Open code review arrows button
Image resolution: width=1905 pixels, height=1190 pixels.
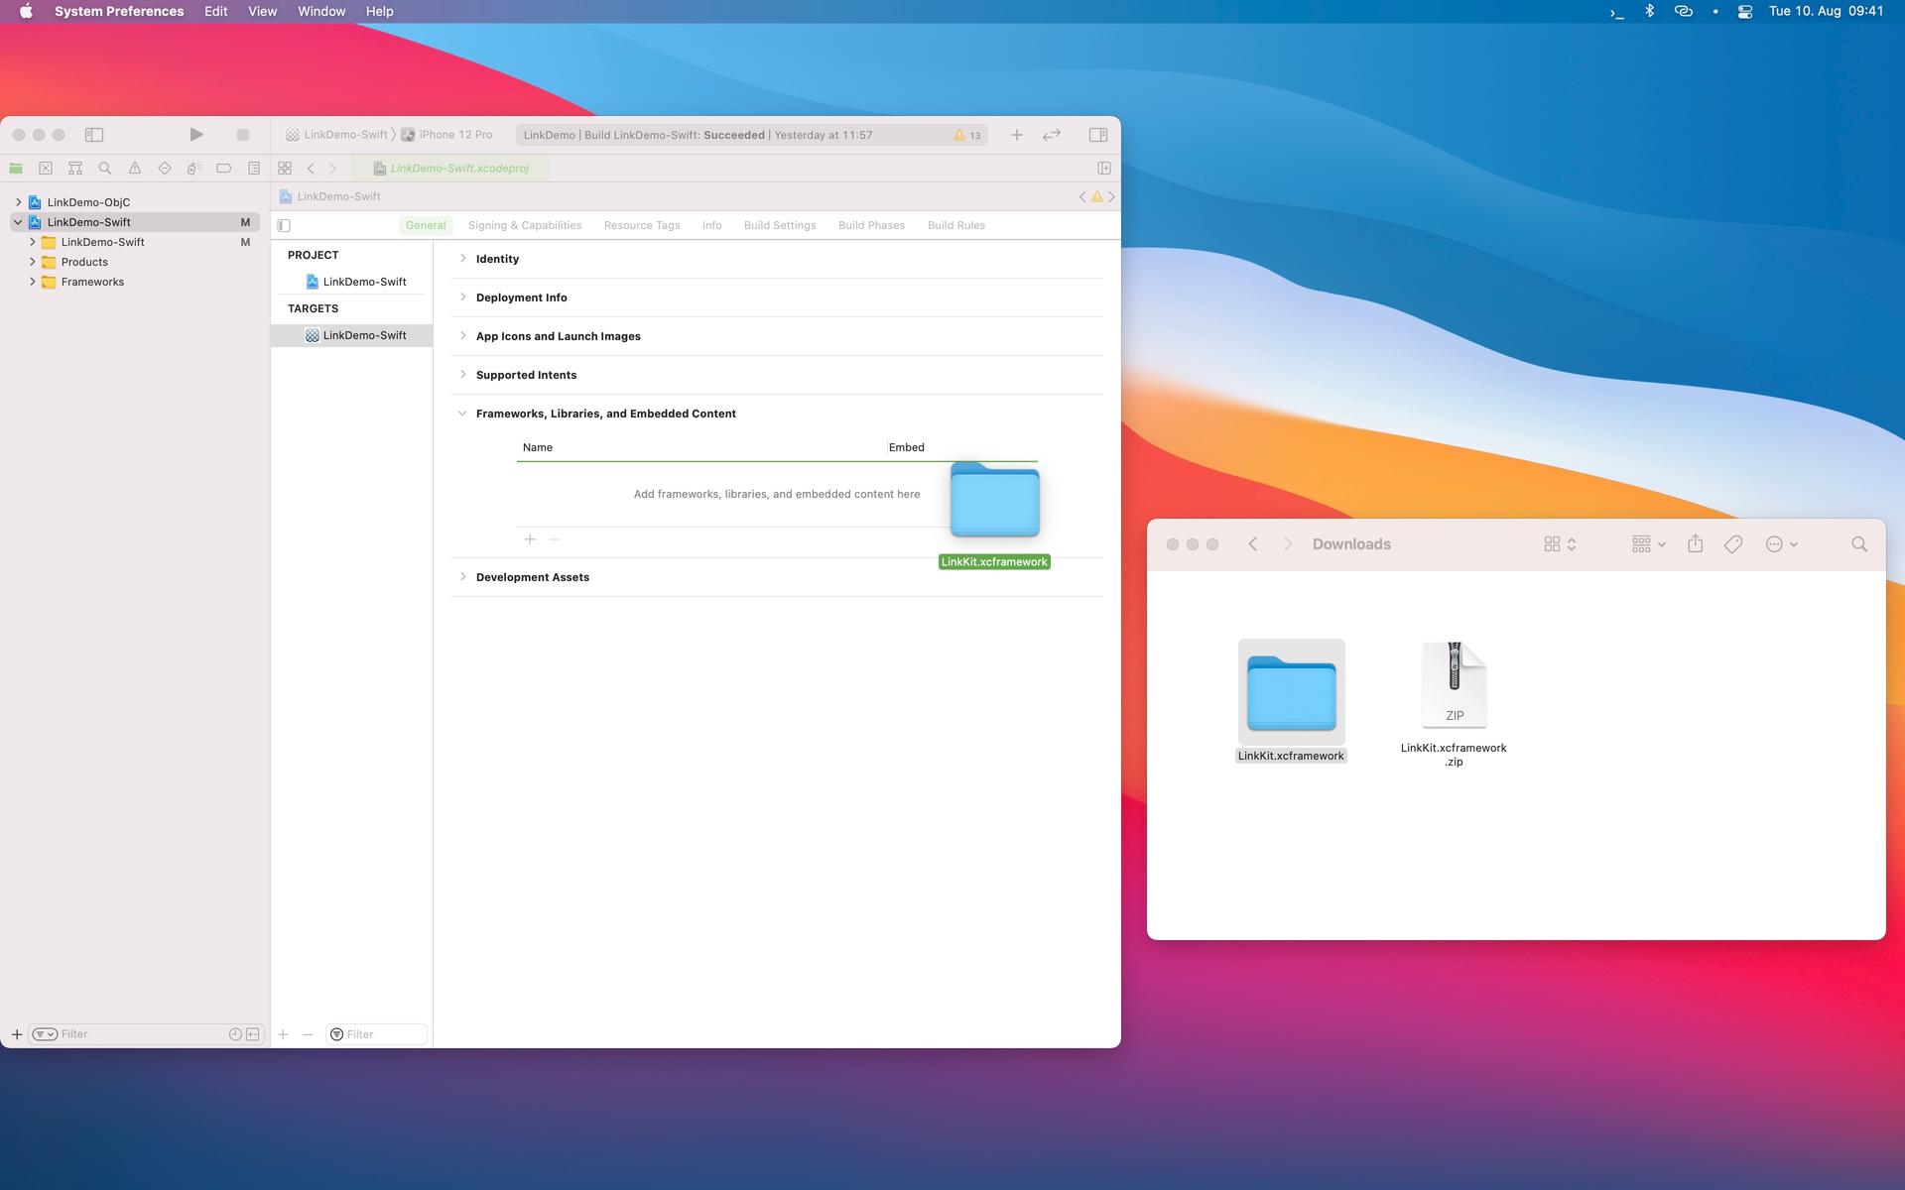[x=1052, y=135]
